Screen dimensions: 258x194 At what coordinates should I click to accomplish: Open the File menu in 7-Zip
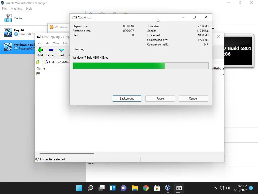[x=39, y=43]
